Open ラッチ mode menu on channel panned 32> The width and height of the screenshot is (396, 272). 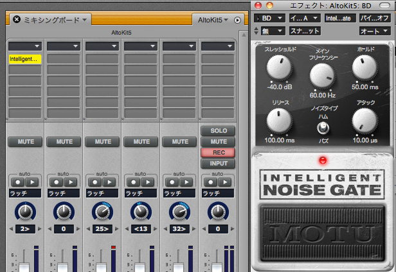tap(179, 193)
